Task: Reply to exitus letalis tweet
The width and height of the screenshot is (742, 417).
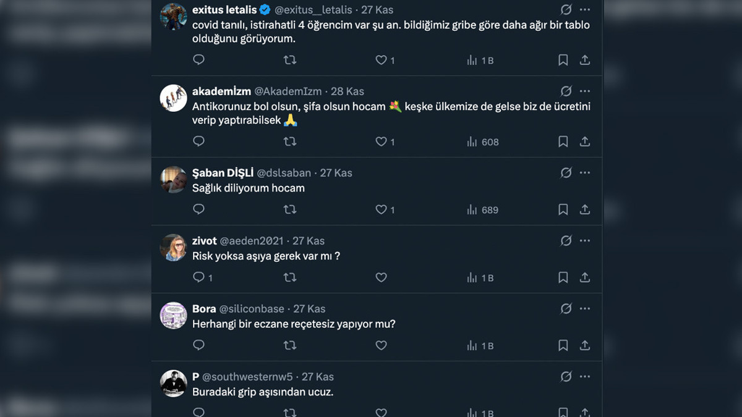Action: coord(198,60)
